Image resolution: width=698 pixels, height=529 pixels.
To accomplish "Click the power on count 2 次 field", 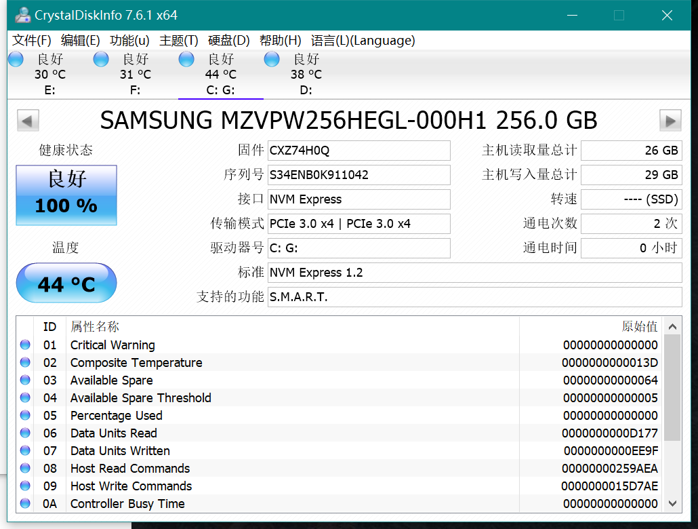I will pos(631,224).
